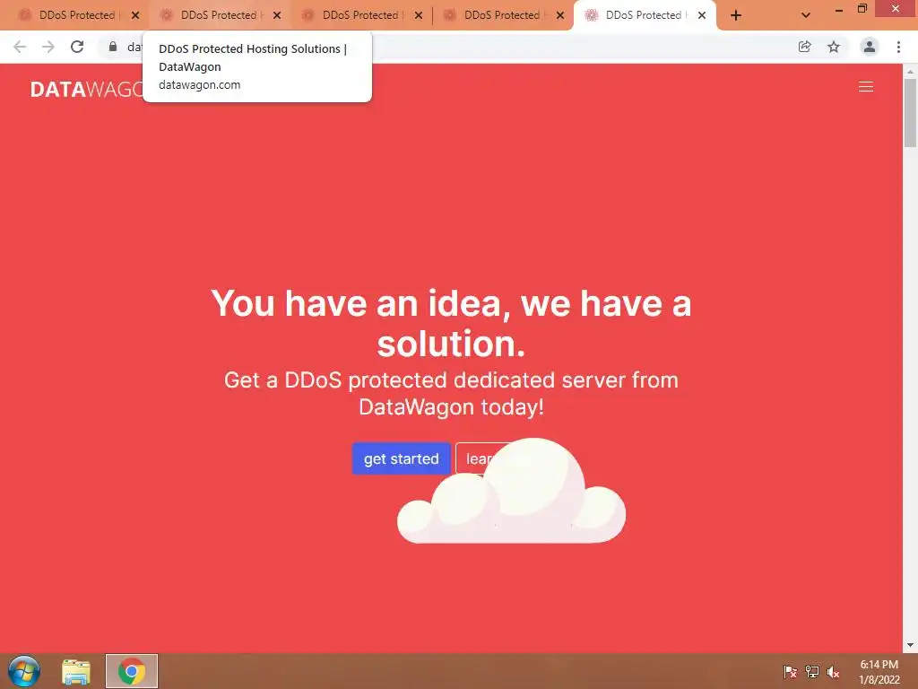Go forward to the next page

(48, 47)
